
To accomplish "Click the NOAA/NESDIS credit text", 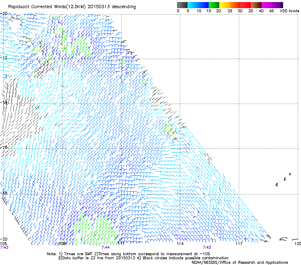I will coord(240,262).
